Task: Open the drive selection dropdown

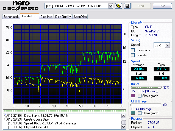Action: pos(110,6)
